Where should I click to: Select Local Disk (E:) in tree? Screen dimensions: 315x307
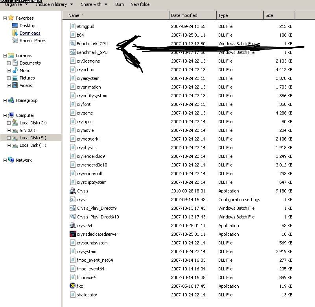pyautogui.click(x=31, y=138)
